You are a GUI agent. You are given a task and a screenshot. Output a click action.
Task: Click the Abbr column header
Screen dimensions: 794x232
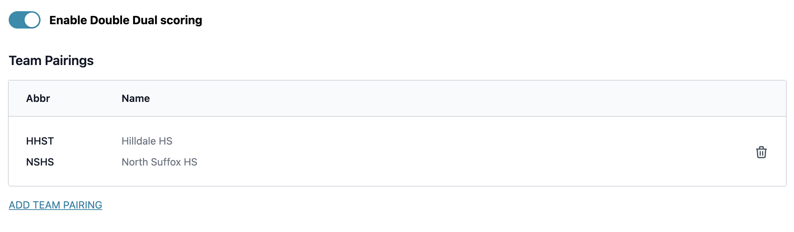click(x=38, y=98)
